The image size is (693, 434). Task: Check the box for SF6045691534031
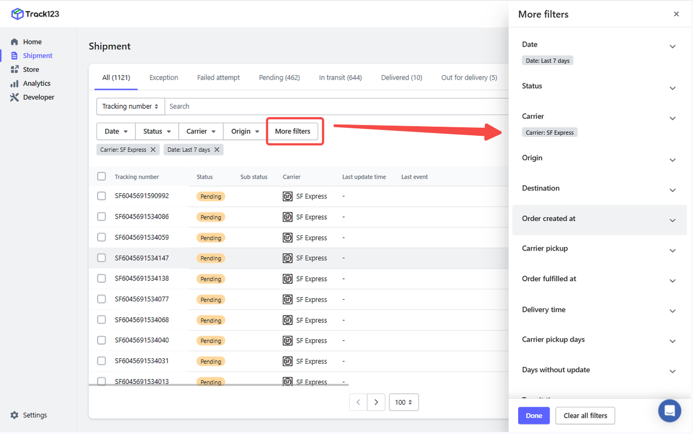(x=101, y=360)
